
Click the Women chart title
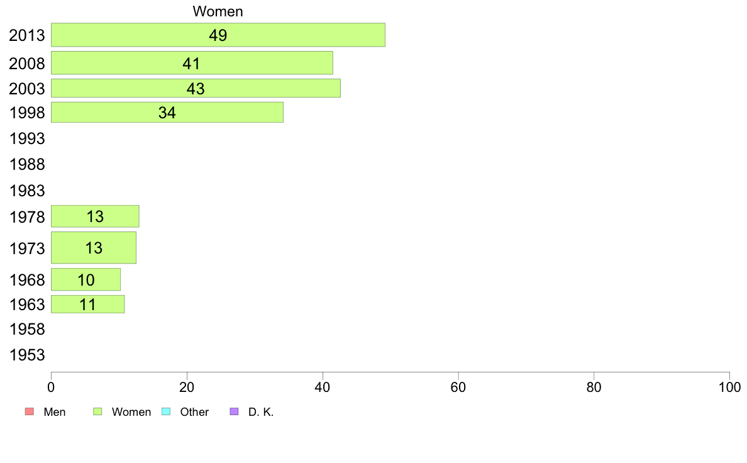218,11
